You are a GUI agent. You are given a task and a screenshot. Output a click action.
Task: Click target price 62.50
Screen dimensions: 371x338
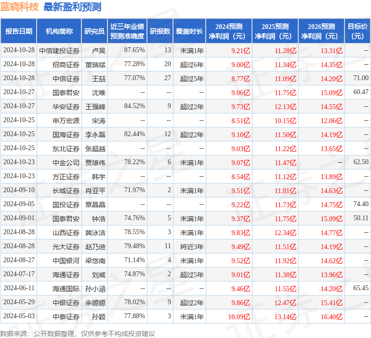(361, 162)
